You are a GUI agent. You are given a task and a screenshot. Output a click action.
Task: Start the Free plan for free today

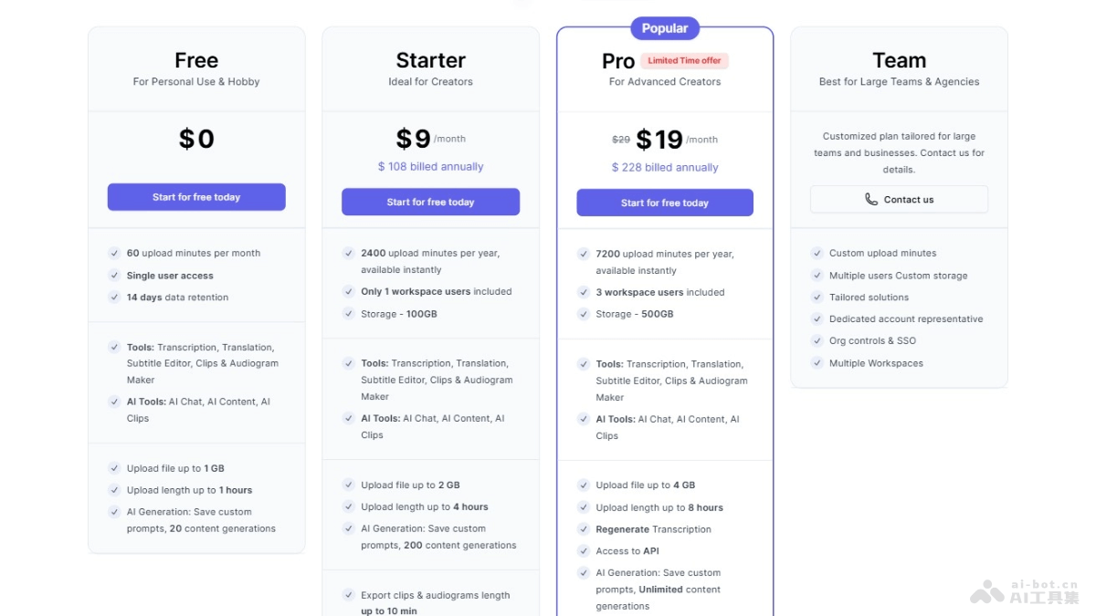(x=196, y=197)
